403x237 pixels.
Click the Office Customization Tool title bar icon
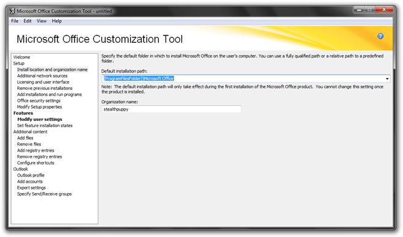point(12,11)
